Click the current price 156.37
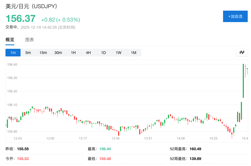The width and height of the screenshot is (251, 166). coord(21,19)
